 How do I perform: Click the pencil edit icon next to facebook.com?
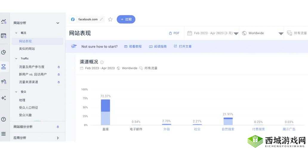(x=101, y=19)
